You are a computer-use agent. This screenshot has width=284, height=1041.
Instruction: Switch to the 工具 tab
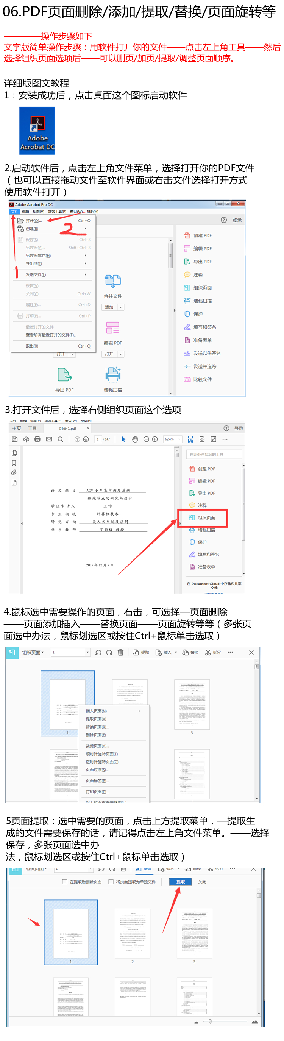(32, 429)
